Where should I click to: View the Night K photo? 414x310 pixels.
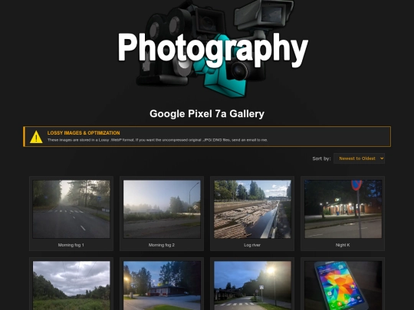tap(343, 209)
